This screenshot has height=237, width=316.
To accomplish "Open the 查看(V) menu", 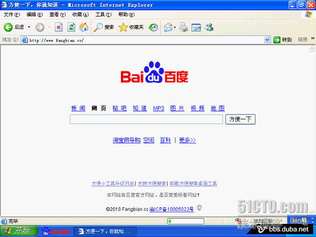I will tap(58, 14).
